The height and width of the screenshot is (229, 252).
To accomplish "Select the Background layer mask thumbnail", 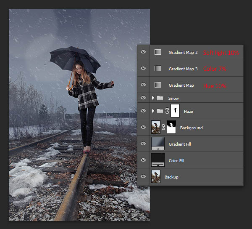I will click(171, 128).
